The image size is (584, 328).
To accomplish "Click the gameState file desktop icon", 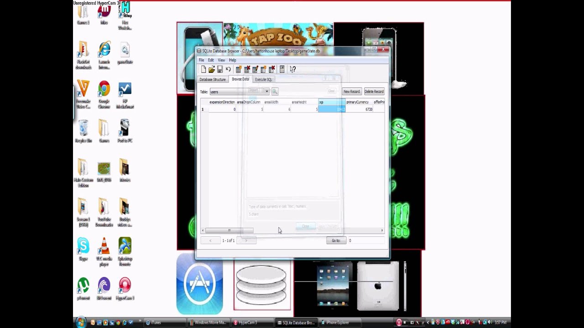I will pos(125,53).
